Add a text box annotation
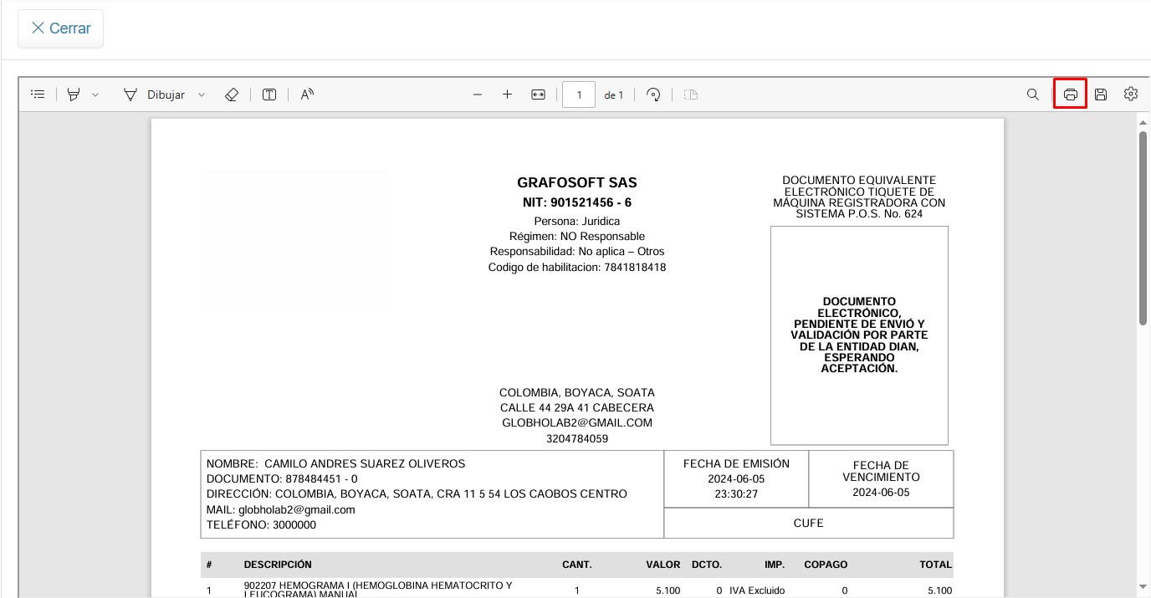1151x598 pixels. 269,95
